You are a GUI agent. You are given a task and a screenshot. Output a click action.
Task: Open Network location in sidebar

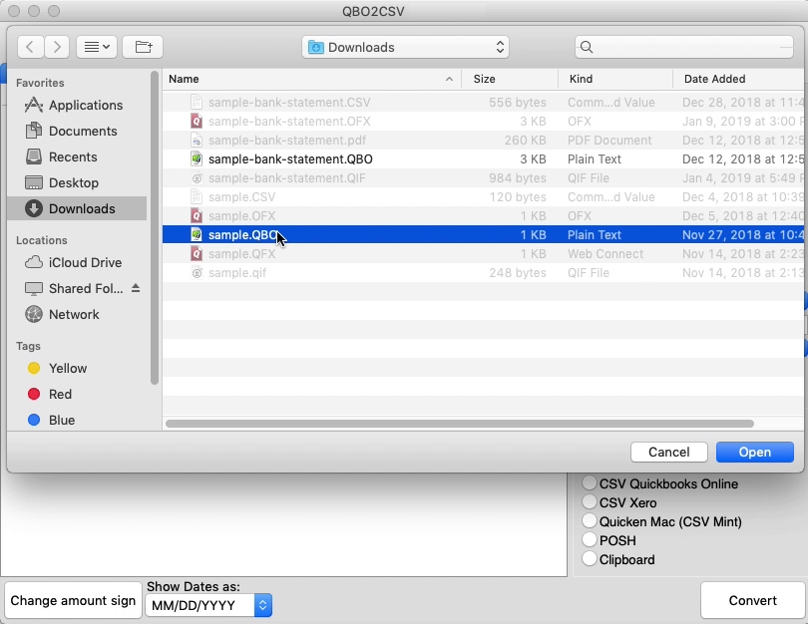coord(77,315)
